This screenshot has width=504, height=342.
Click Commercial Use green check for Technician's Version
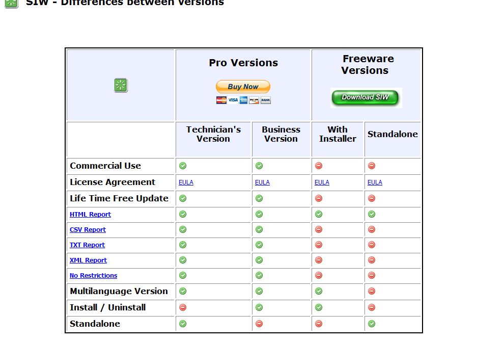183,166
